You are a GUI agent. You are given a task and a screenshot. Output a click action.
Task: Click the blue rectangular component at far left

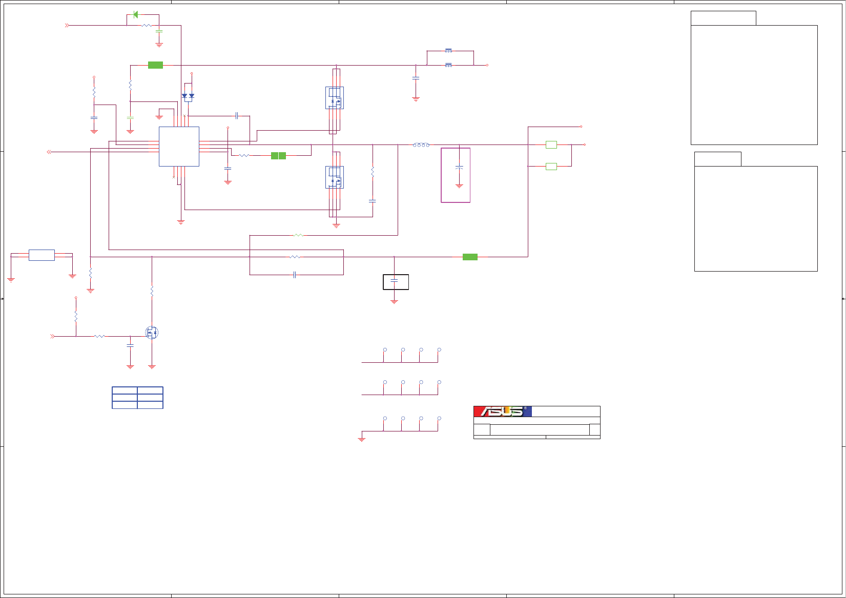coord(42,255)
